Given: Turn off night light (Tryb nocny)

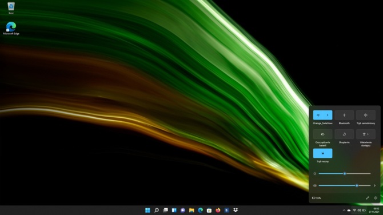Looking at the screenshot, I should coord(322,153).
